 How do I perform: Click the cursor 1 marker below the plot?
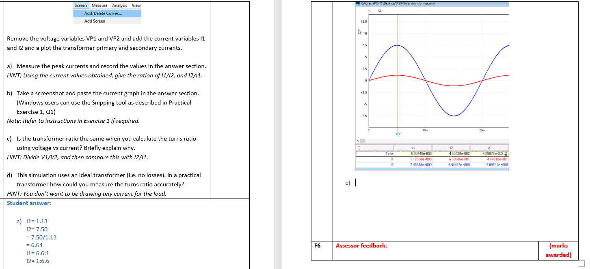click(x=398, y=134)
